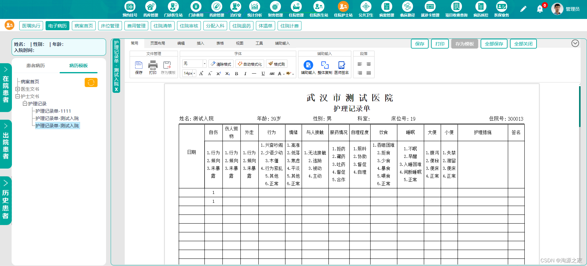
Task: Open the 预约挂号 module icon
Action: pos(130,6)
